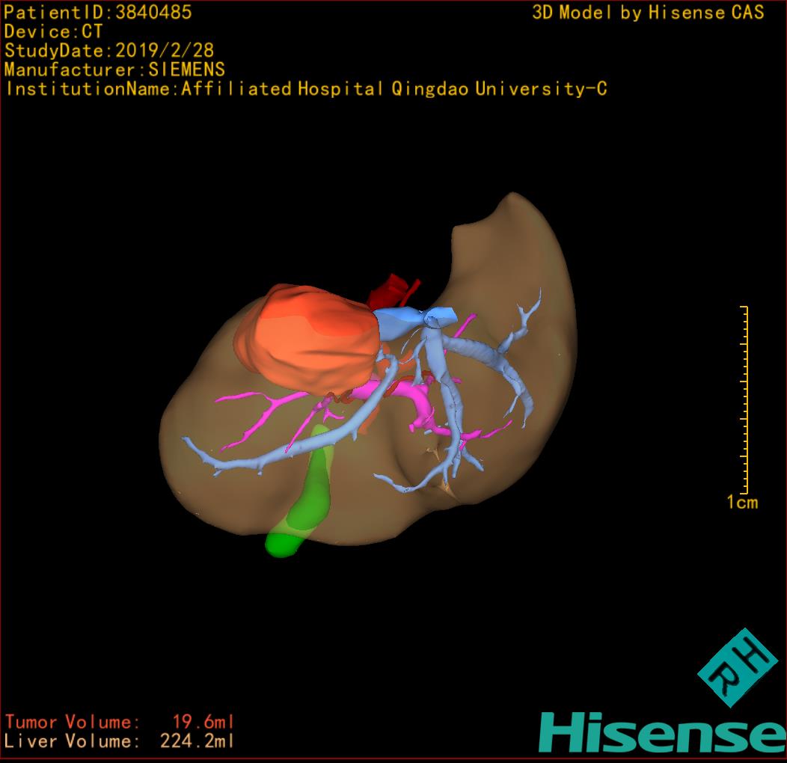Click the yellow scale bar ruler

pos(744,400)
